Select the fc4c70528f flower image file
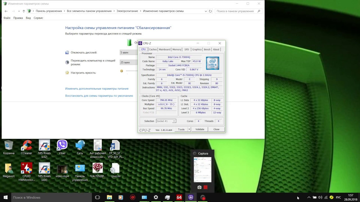Screen dimensions: 360x202 coord(98,170)
